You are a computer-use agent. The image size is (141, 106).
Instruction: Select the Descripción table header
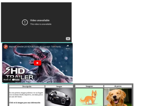(27, 86)
